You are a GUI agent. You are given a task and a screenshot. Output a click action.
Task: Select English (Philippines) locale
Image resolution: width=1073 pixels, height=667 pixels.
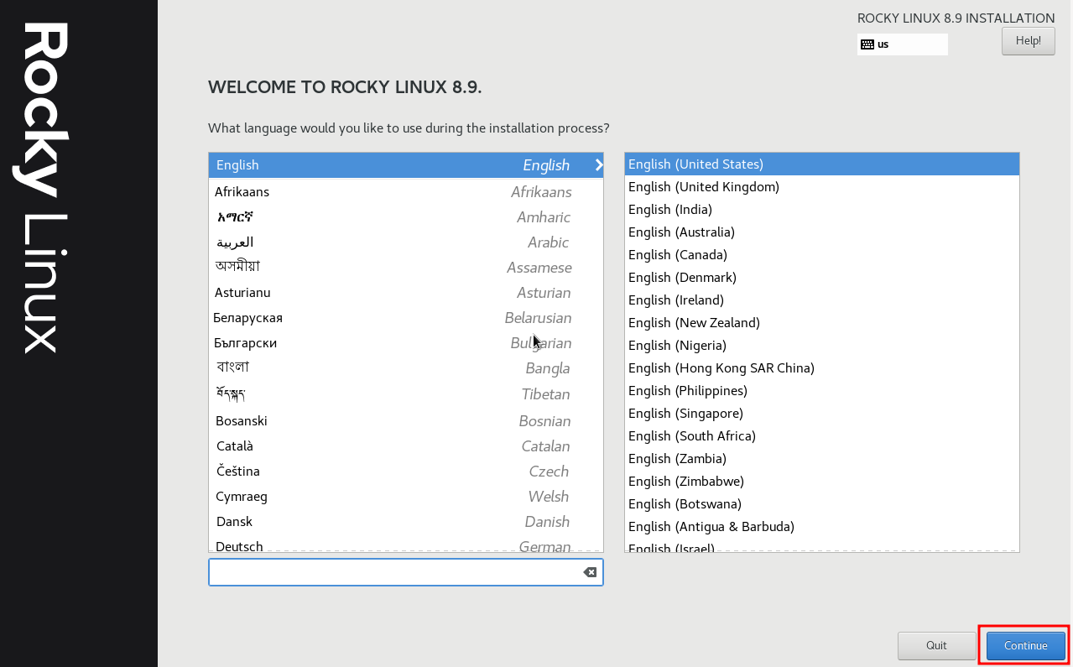822,390
